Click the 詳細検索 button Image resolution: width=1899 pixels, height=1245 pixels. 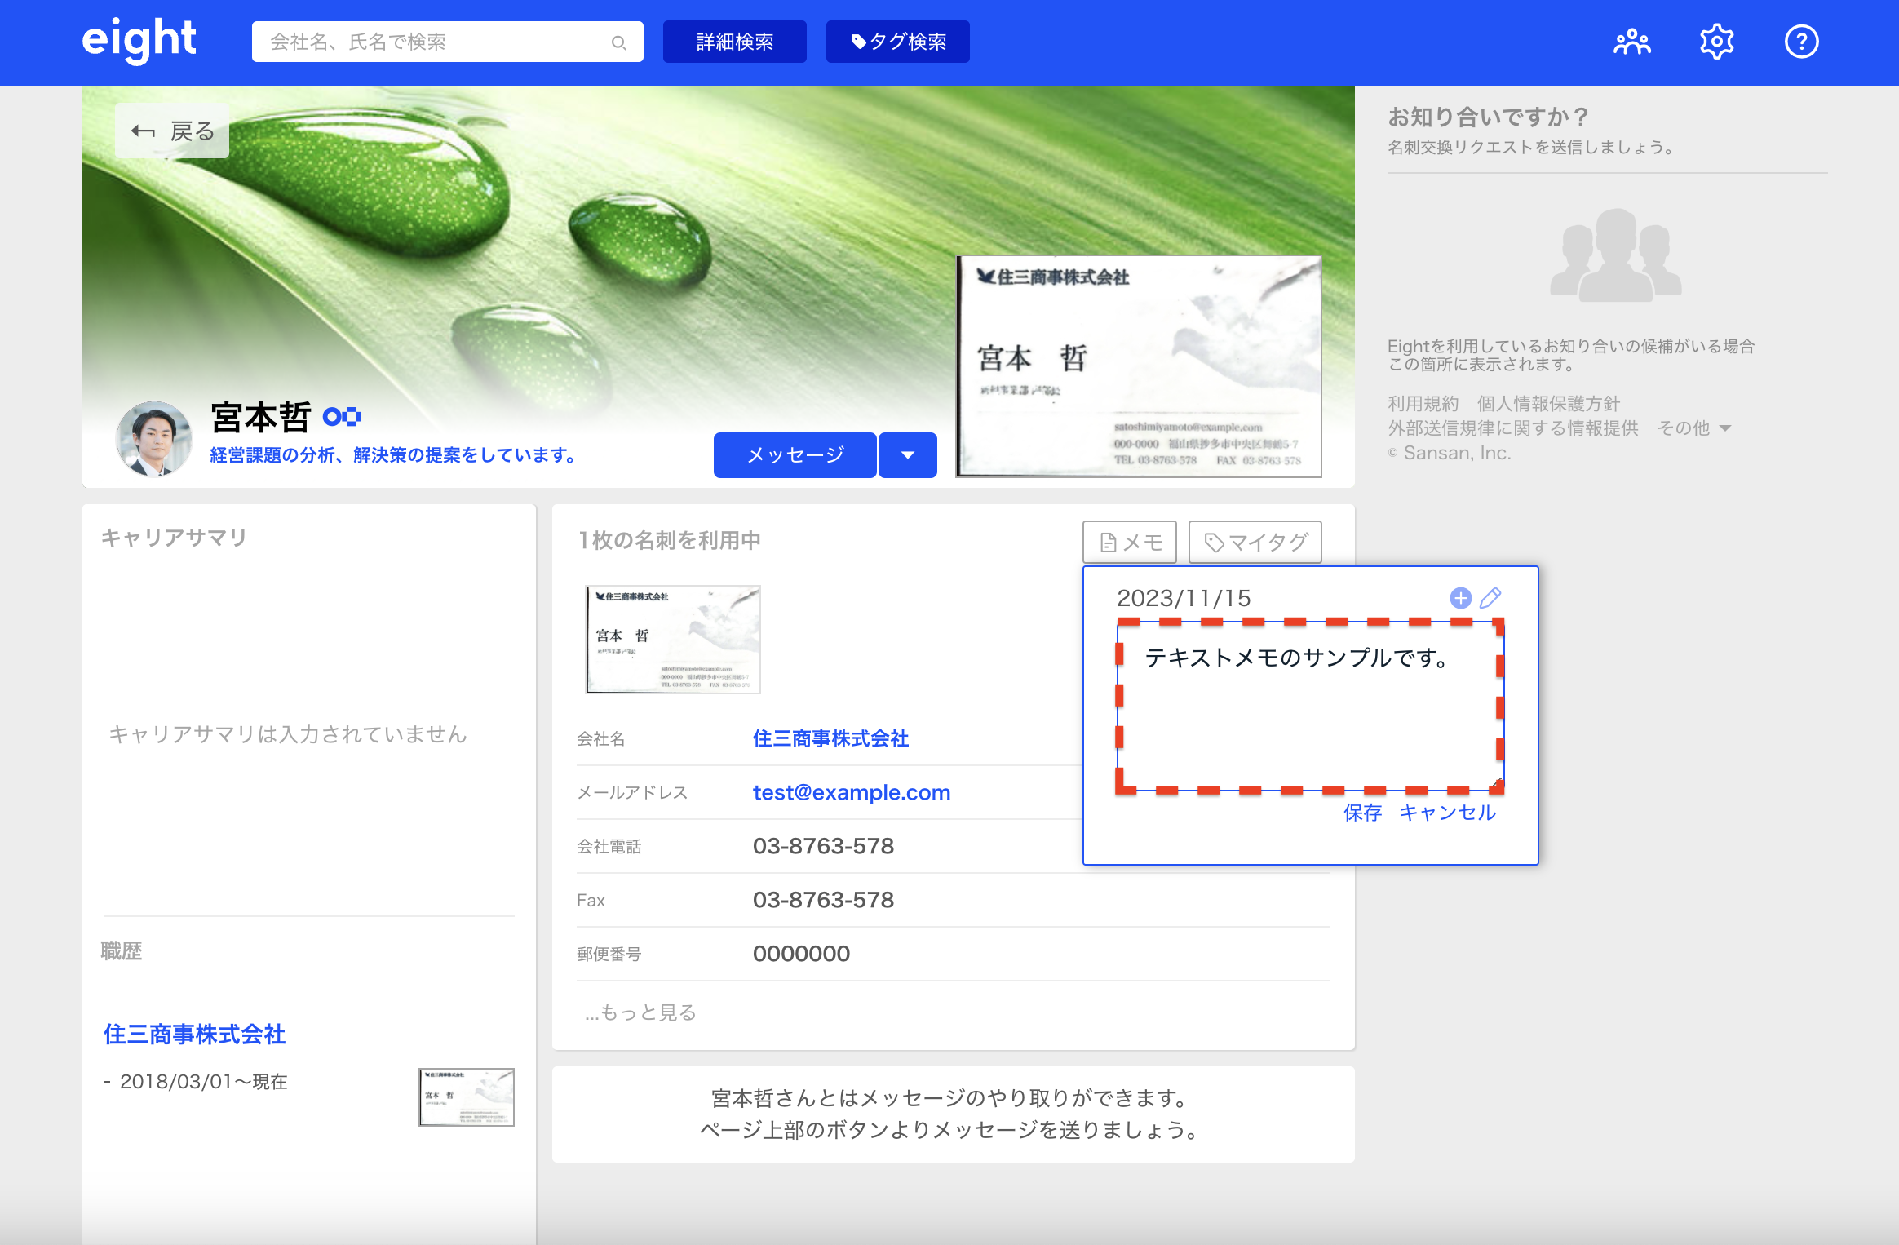[x=734, y=42]
